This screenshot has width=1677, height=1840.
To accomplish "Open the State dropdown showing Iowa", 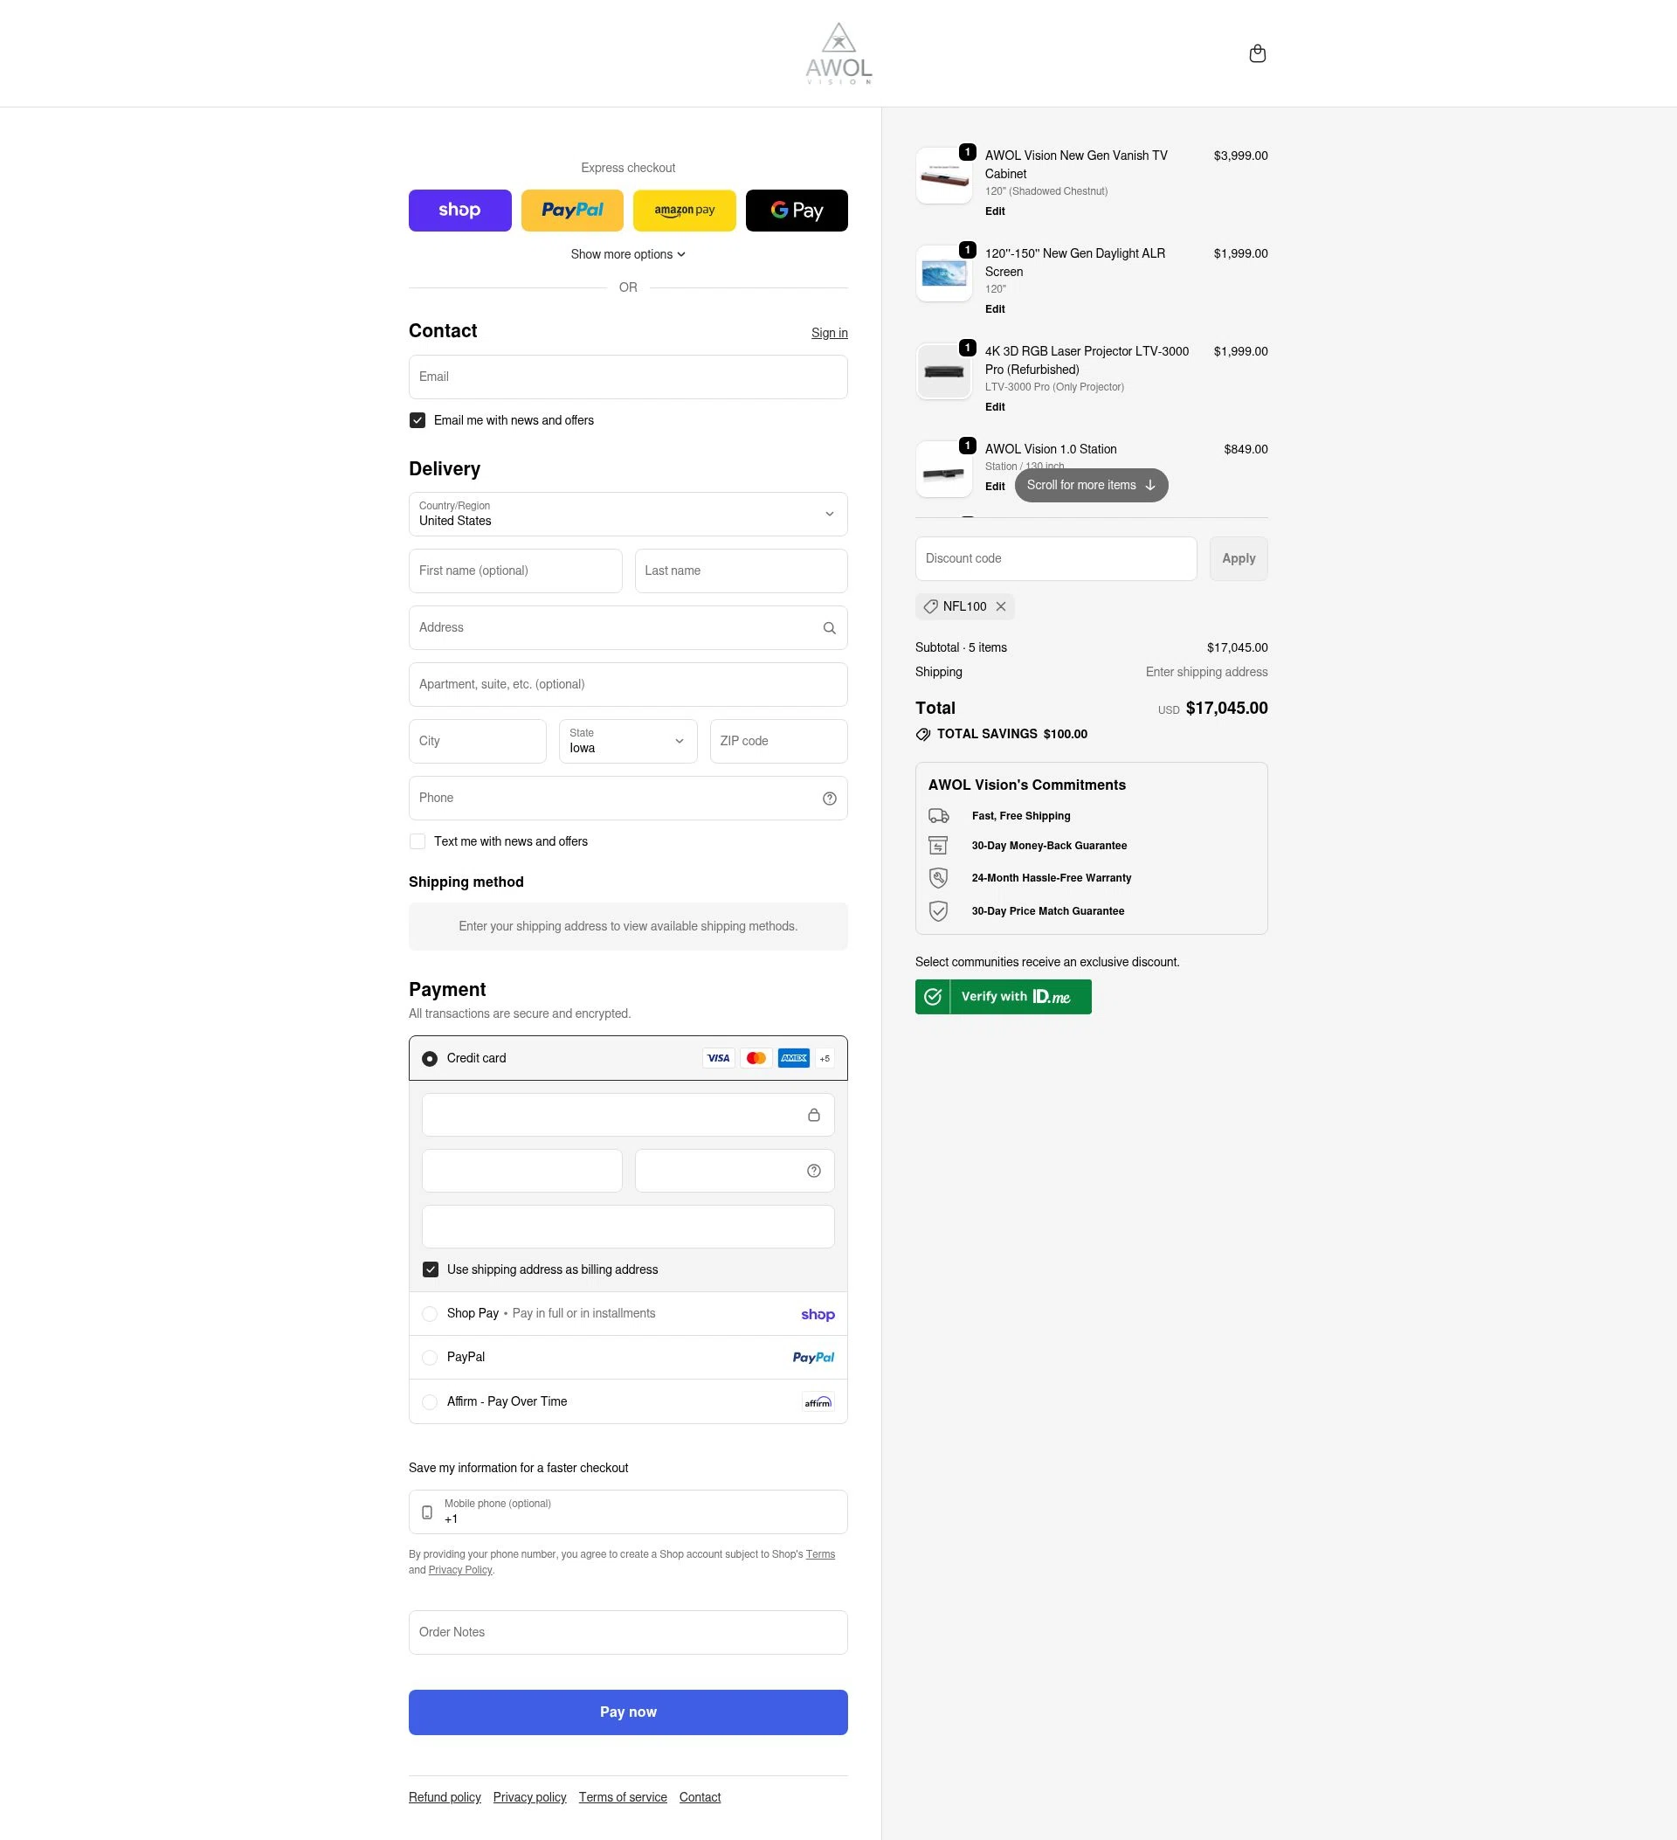I will (x=628, y=741).
